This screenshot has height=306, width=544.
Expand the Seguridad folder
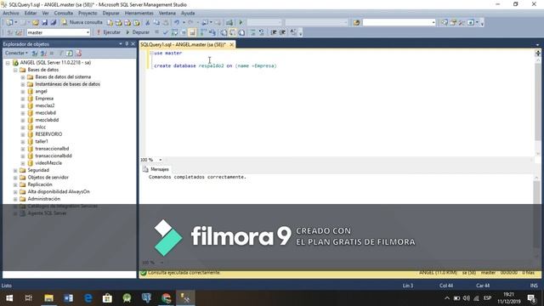pyautogui.click(x=15, y=170)
